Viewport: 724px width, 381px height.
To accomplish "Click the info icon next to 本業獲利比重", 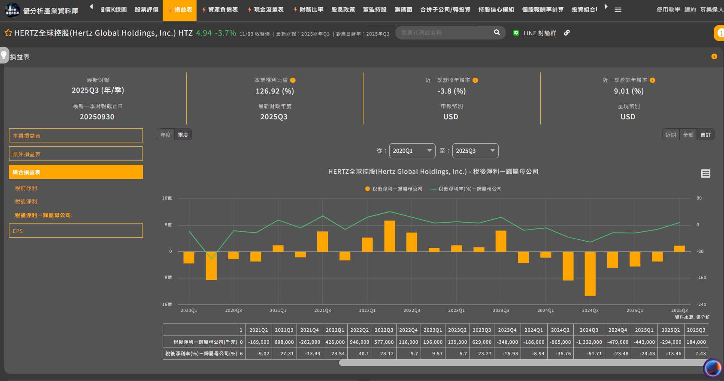I will pyautogui.click(x=293, y=80).
